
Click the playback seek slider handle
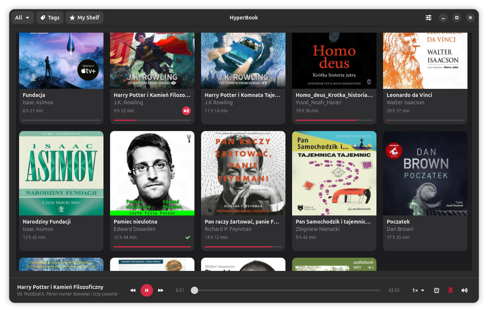(194, 290)
